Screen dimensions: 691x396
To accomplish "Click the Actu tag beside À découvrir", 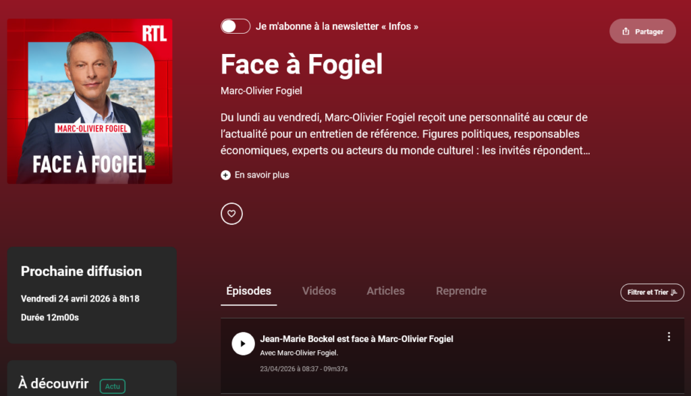I will coord(112,387).
